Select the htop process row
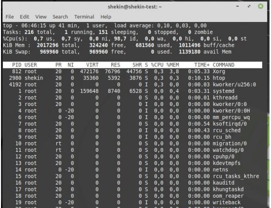The image size is (271, 208). (x=132, y=78)
